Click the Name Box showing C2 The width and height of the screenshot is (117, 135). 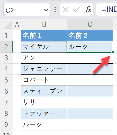pyautogui.click(x=27, y=10)
